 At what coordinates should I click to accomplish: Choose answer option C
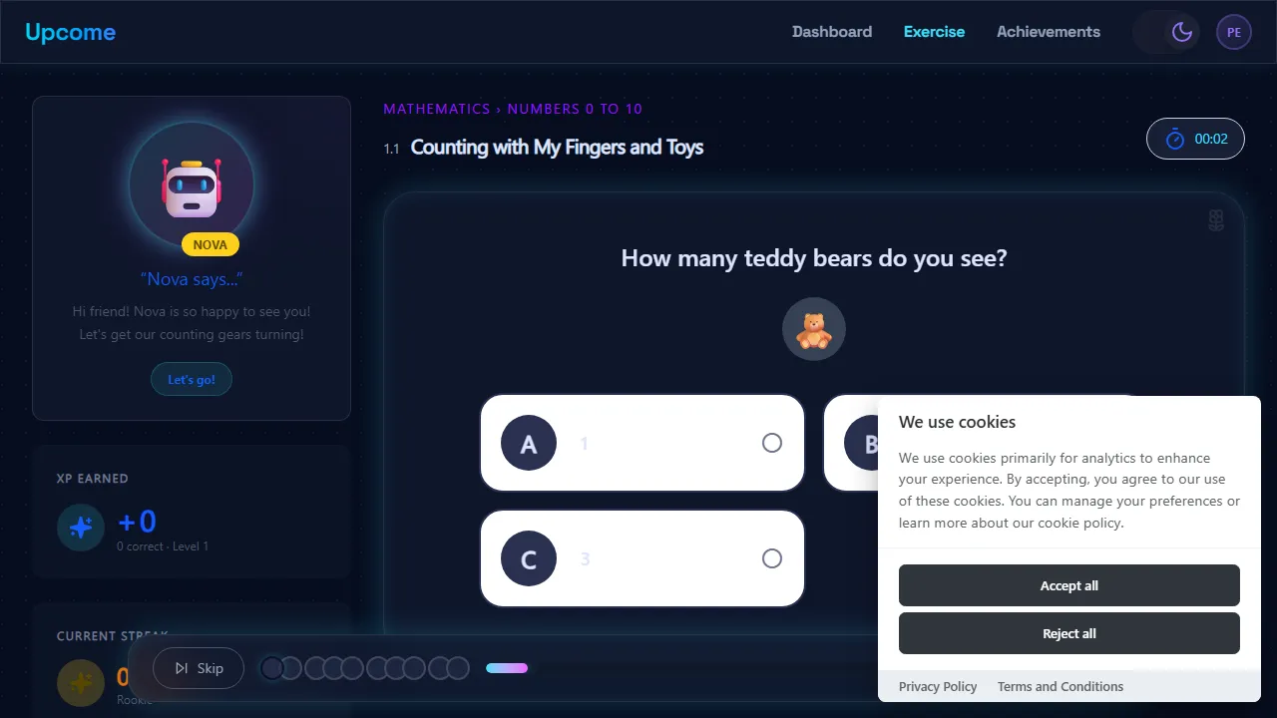coord(642,558)
